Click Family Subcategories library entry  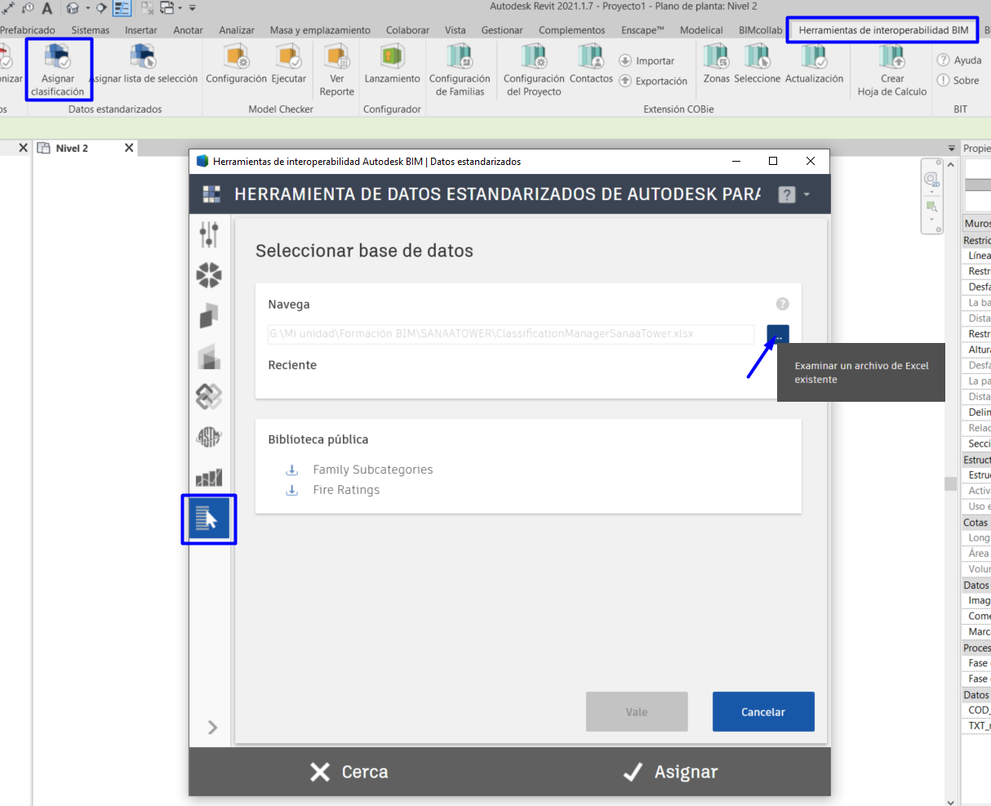pyautogui.click(x=373, y=470)
